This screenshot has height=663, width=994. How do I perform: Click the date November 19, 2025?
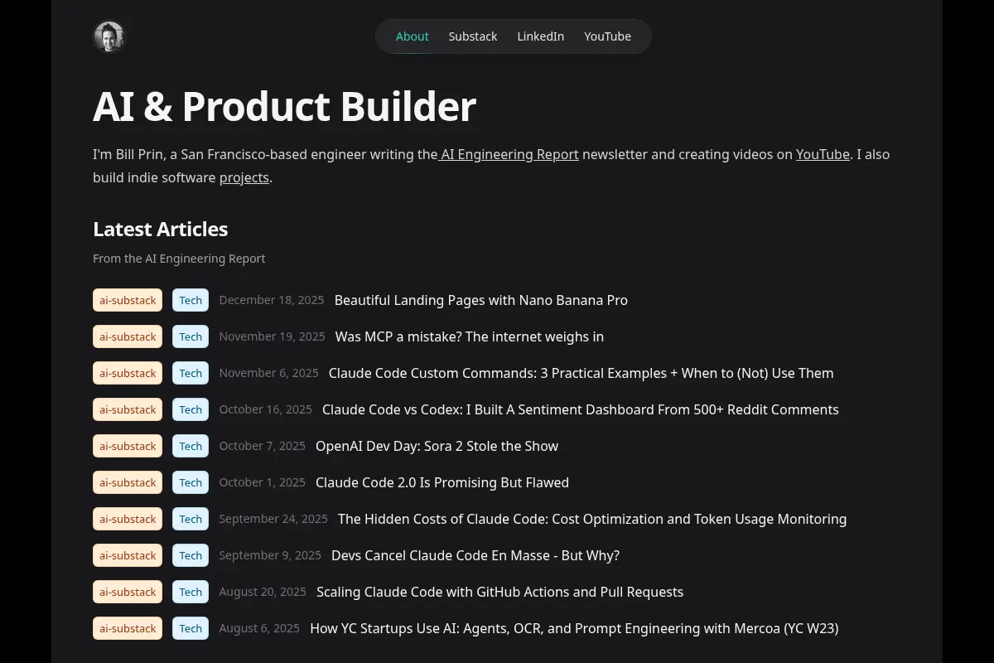coord(272,336)
